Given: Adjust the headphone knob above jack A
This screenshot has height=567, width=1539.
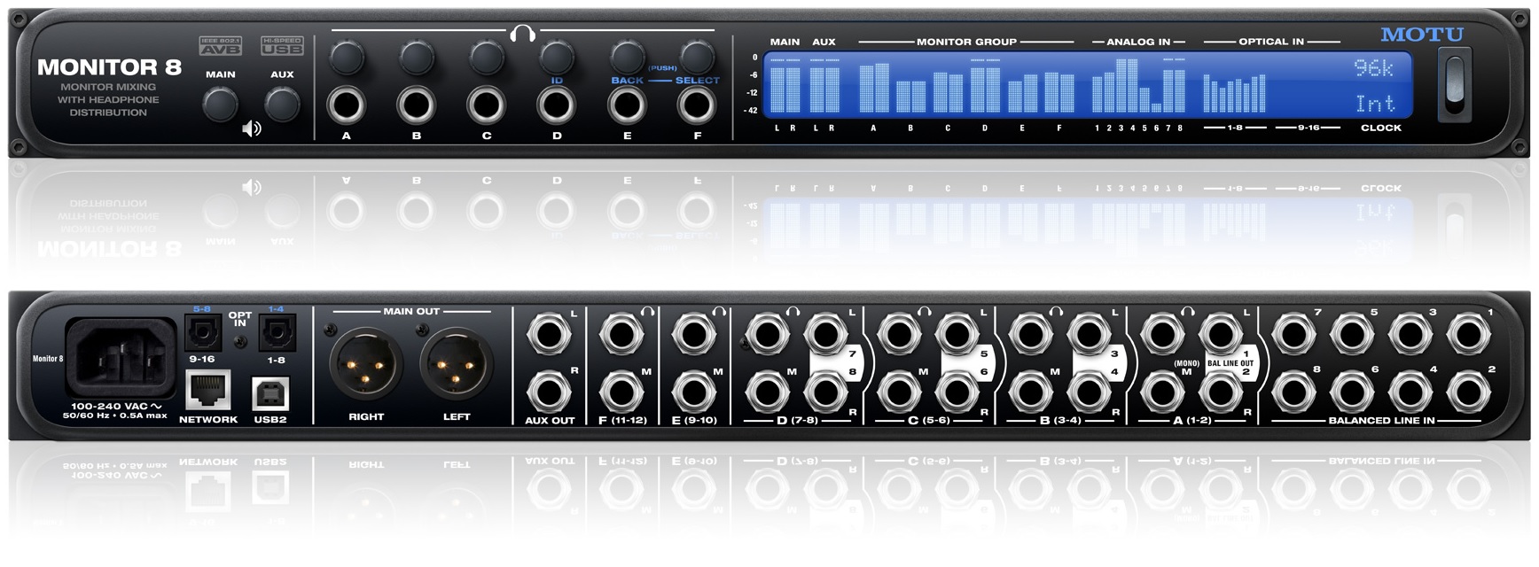Looking at the screenshot, I should point(346,56).
